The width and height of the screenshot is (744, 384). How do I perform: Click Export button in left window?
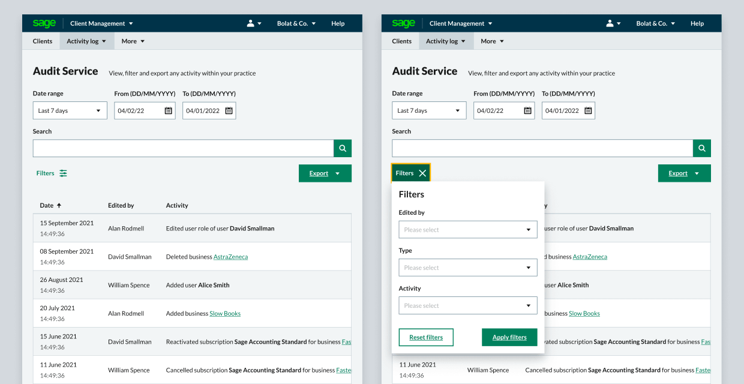[325, 173]
